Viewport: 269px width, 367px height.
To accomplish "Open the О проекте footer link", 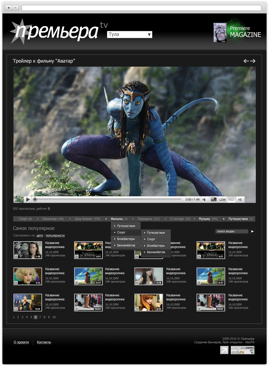I will (x=21, y=342).
